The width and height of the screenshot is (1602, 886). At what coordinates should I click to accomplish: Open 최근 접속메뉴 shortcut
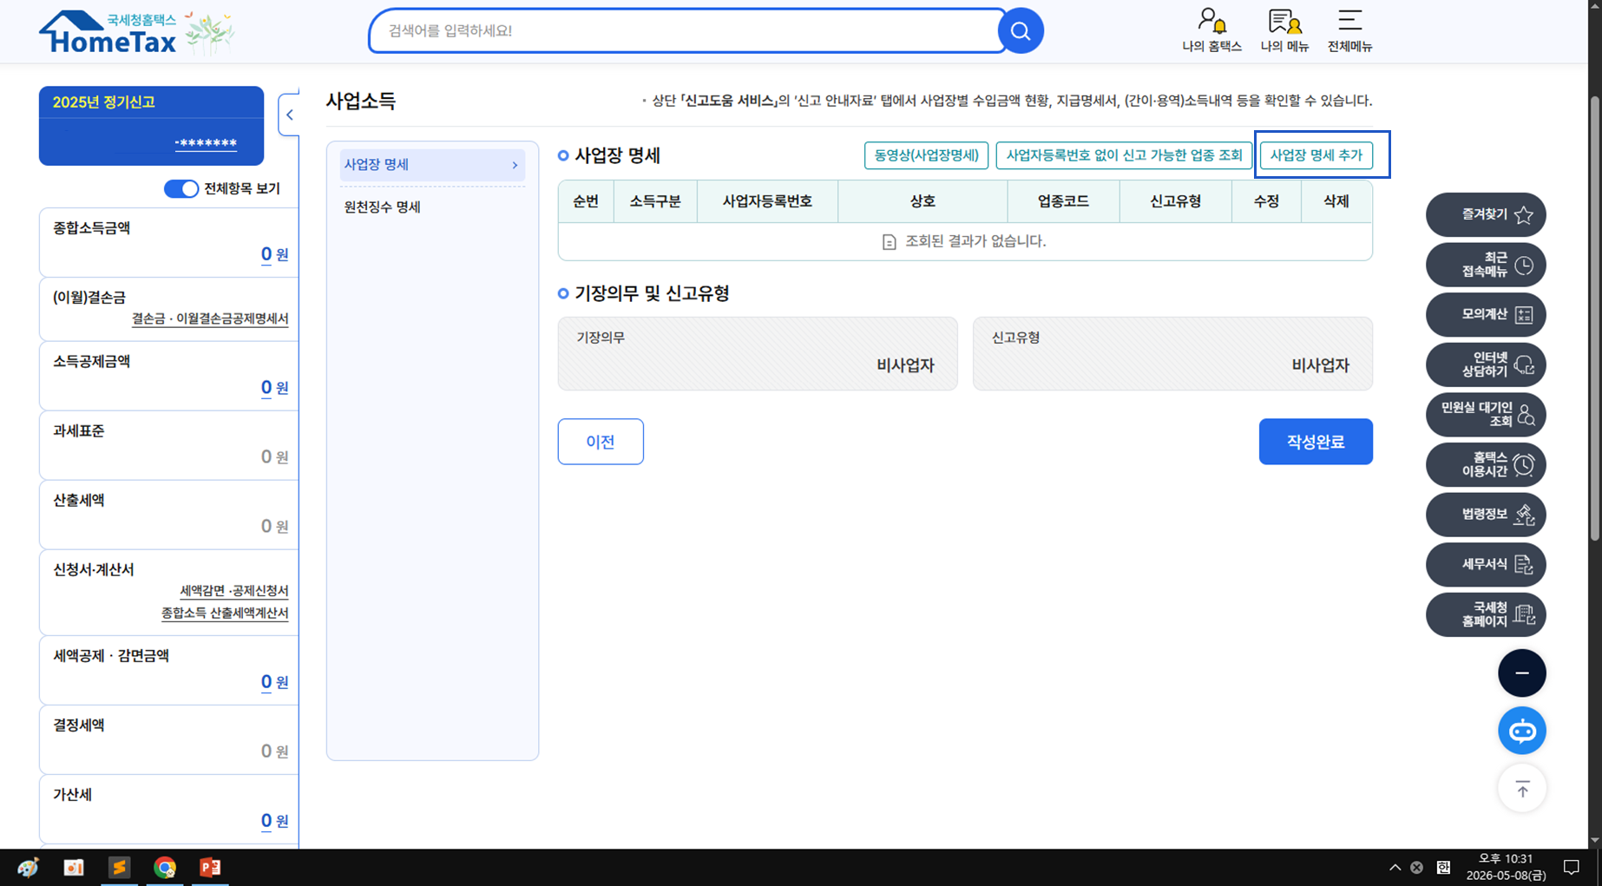click(1486, 265)
